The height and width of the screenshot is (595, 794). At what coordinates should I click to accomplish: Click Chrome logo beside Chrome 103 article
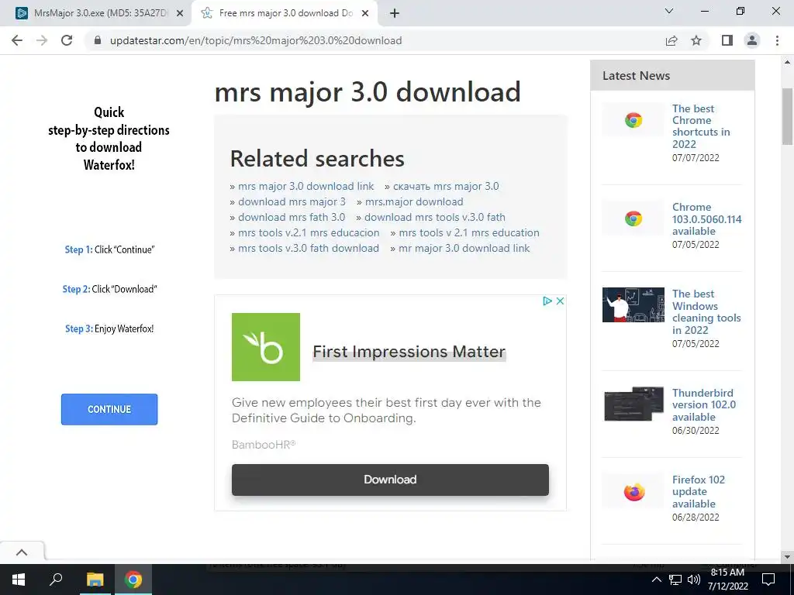(633, 218)
